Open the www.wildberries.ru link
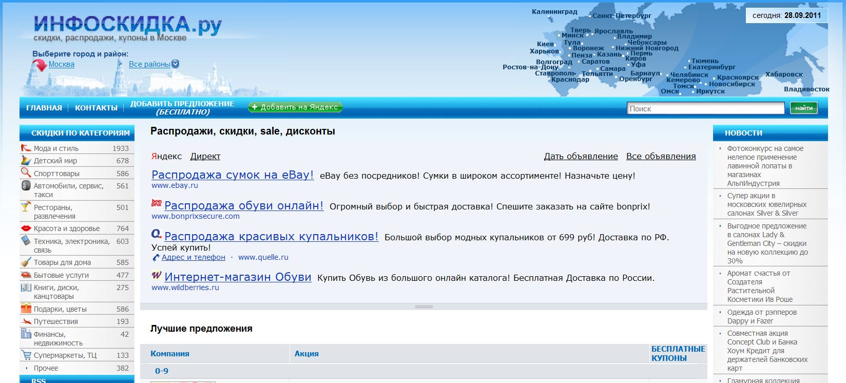This screenshot has height=383, width=846. pos(185,288)
